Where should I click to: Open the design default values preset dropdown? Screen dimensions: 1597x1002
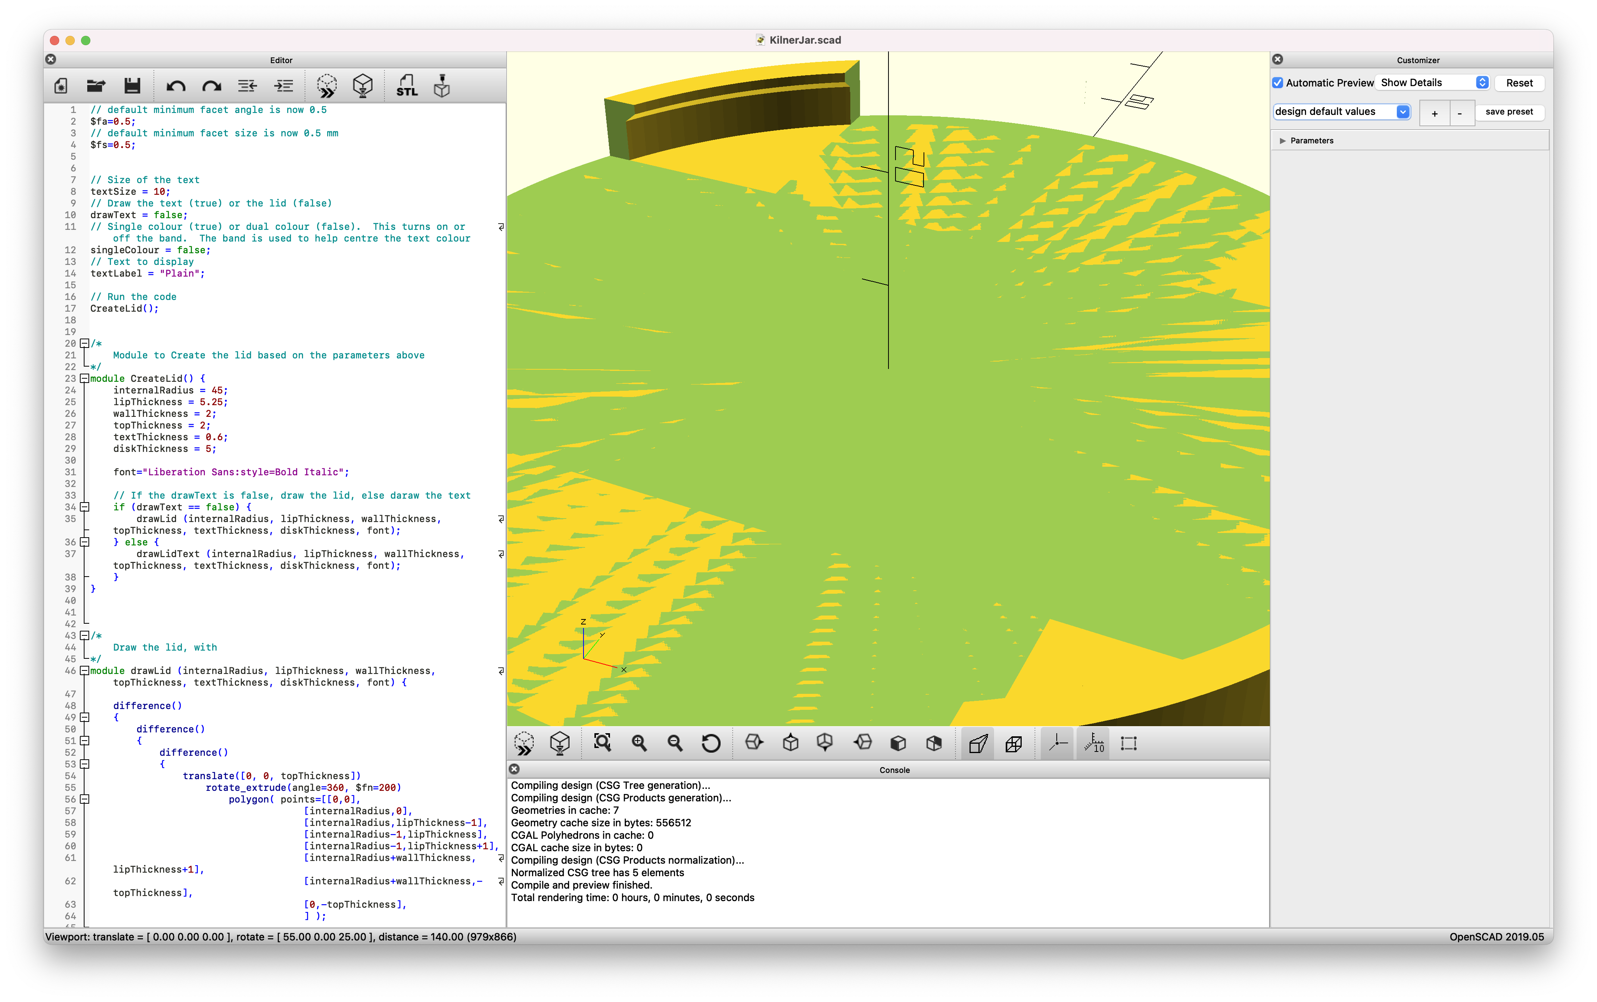tap(1341, 111)
